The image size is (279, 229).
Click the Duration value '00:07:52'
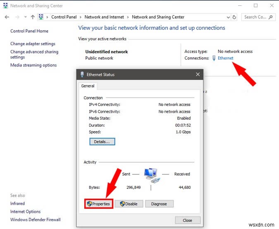tap(183, 125)
